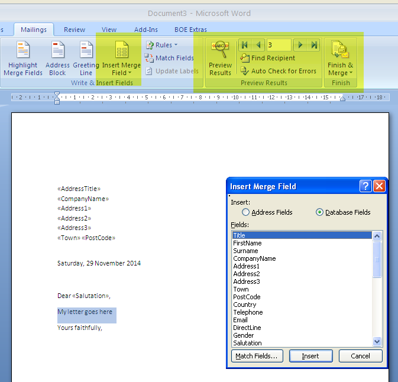
Task: Go to the first record
Action: [x=245, y=45]
